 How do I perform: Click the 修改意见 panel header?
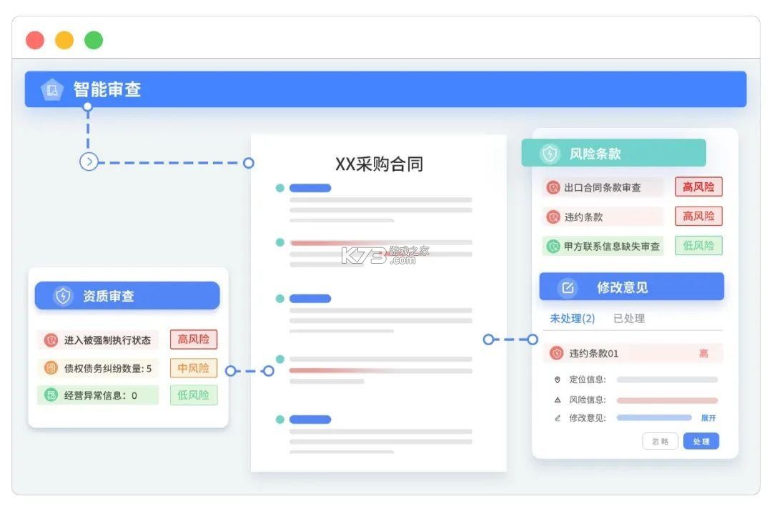(632, 287)
